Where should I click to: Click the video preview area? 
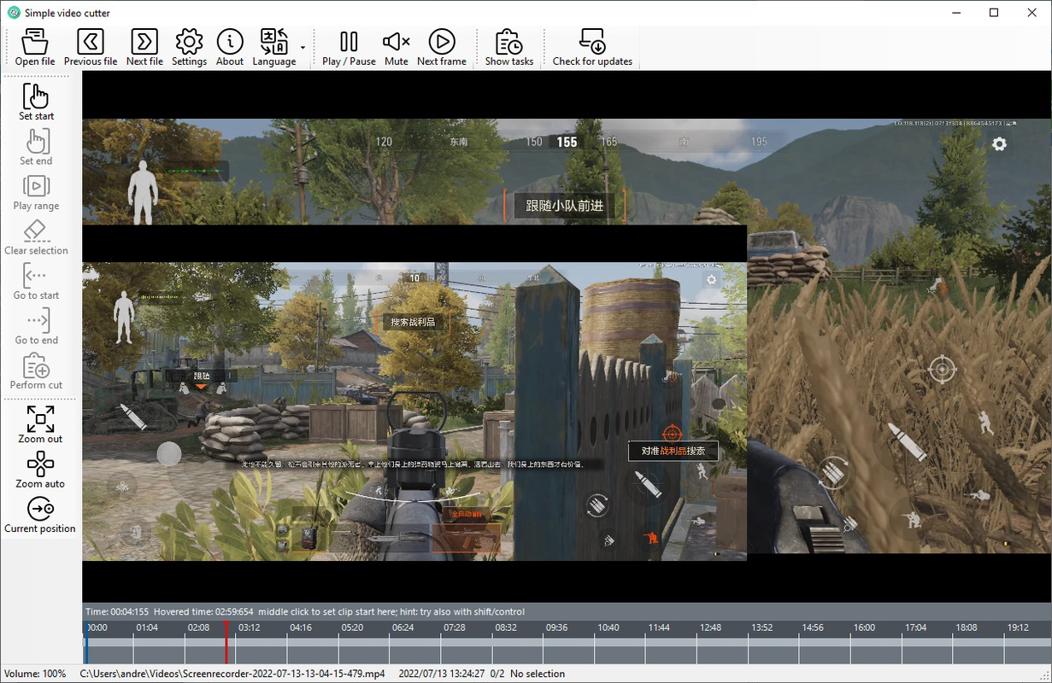[567, 336]
